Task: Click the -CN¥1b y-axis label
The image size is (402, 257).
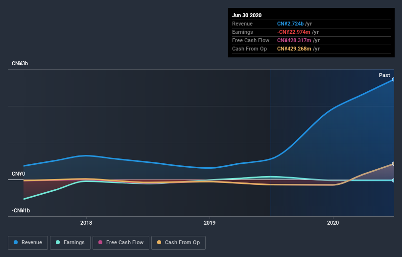Action: 21,210
